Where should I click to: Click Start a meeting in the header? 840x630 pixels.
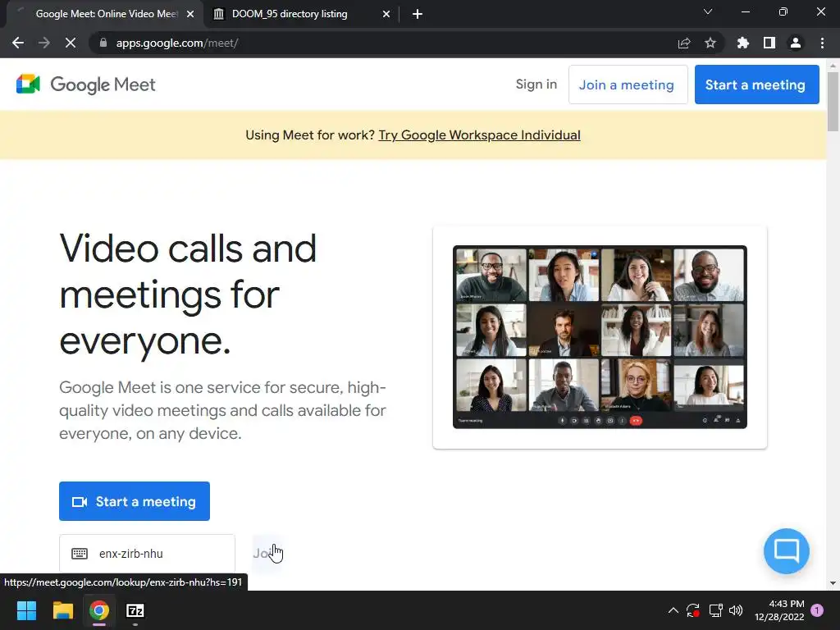point(756,84)
